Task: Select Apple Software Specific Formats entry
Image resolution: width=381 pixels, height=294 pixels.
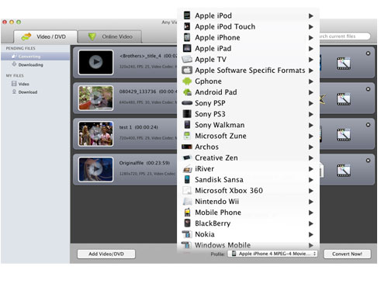Action: pyautogui.click(x=248, y=71)
